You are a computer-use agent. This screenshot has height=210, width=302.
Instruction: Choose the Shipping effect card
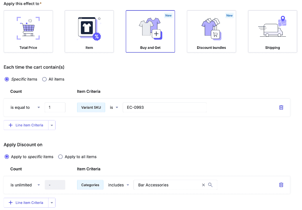[x=272, y=31]
